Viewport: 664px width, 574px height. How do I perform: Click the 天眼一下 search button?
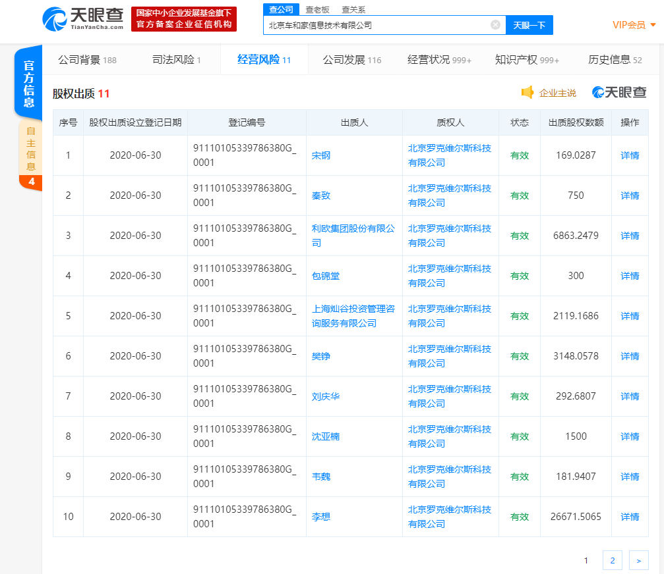tap(529, 24)
